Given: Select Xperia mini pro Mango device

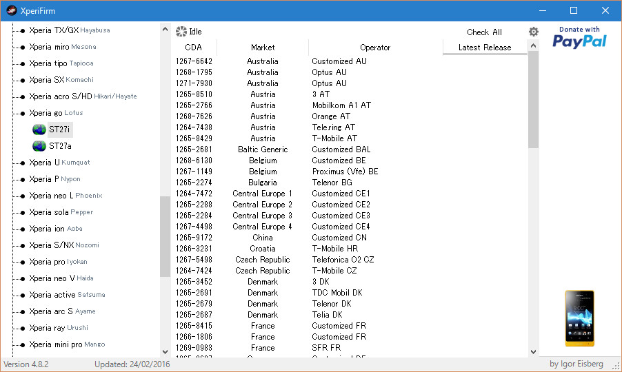Looking at the screenshot, I should pos(67,344).
